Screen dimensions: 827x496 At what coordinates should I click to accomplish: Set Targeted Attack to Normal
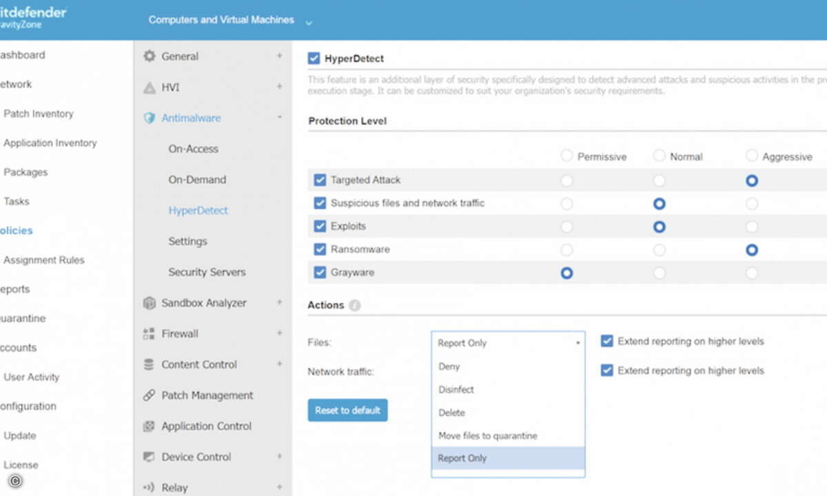(x=660, y=180)
